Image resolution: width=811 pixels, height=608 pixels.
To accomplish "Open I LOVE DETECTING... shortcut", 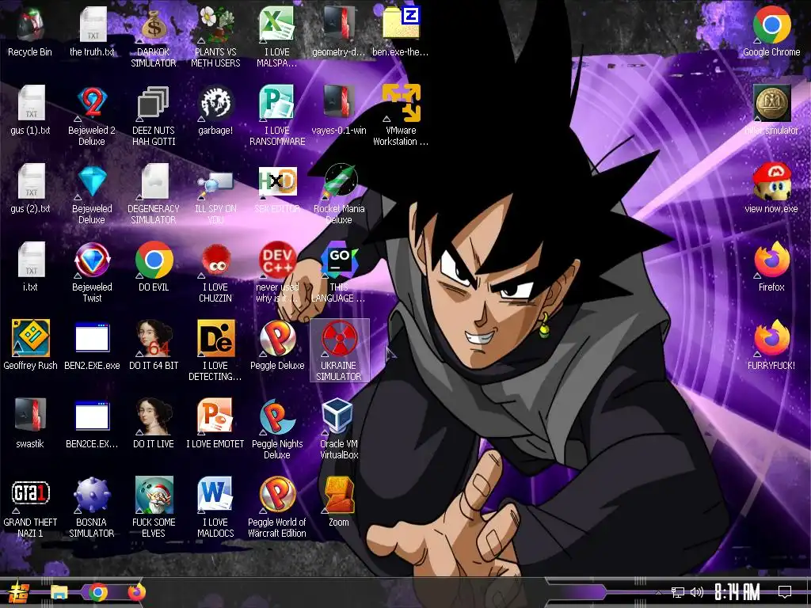I will (215, 351).
